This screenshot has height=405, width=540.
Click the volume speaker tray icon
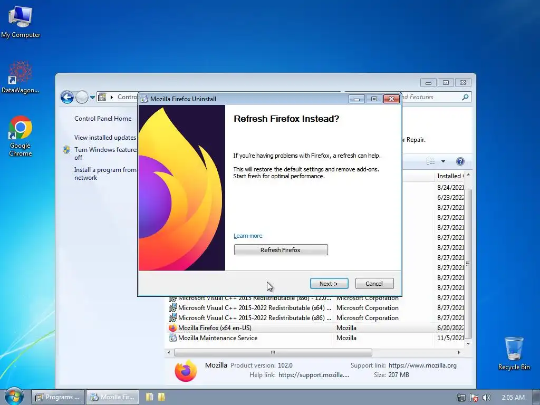tap(486, 398)
